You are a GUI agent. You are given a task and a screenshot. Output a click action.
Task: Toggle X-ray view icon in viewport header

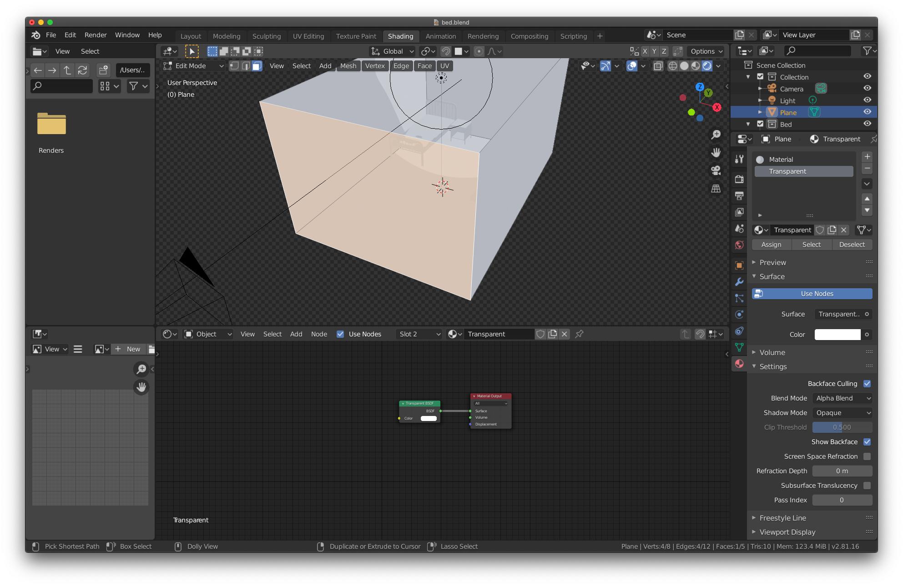[658, 66]
